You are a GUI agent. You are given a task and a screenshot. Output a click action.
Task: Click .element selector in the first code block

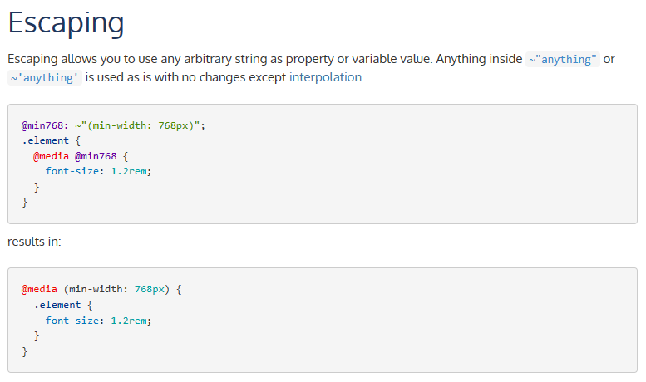click(x=48, y=140)
